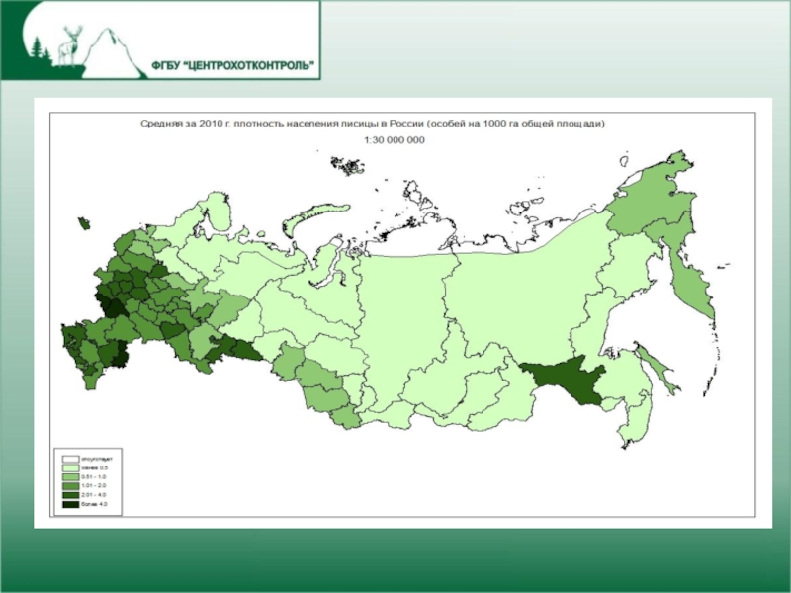Click the Kaliningrad exclave at the far west

coord(83,225)
